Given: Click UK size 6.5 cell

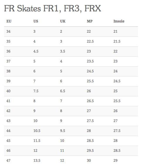Looking at the screenshot, I should (x=62, y=91).
